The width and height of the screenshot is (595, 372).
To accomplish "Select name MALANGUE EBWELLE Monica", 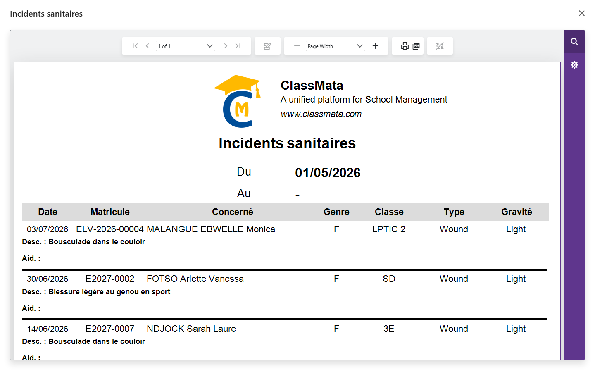I will pyautogui.click(x=211, y=229).
